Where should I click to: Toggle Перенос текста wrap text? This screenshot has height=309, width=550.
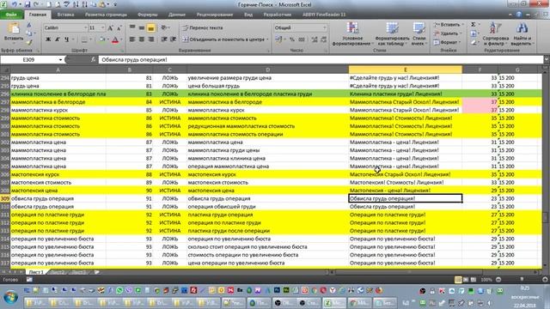(x=203, y=27)
